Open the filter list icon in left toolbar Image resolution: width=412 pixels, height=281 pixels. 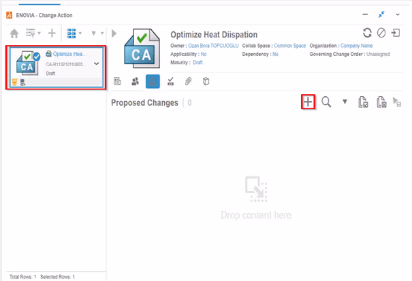click(31, 33)
